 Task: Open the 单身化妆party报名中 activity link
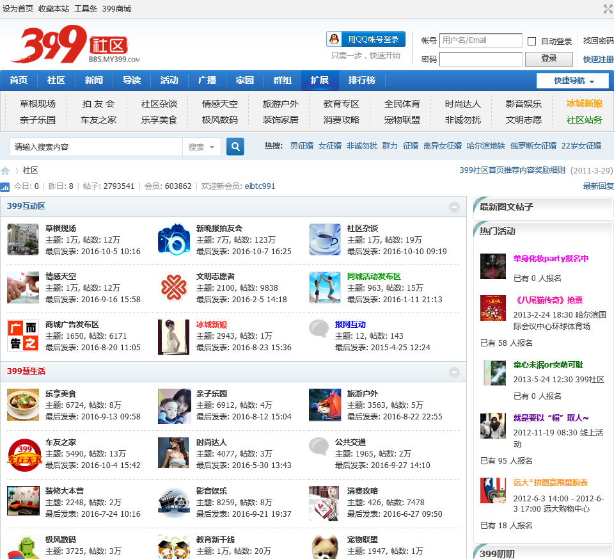coord(551,259)
